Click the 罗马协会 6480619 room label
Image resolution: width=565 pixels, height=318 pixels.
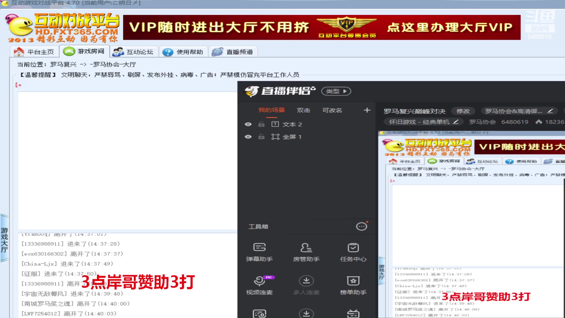[498, 122]
